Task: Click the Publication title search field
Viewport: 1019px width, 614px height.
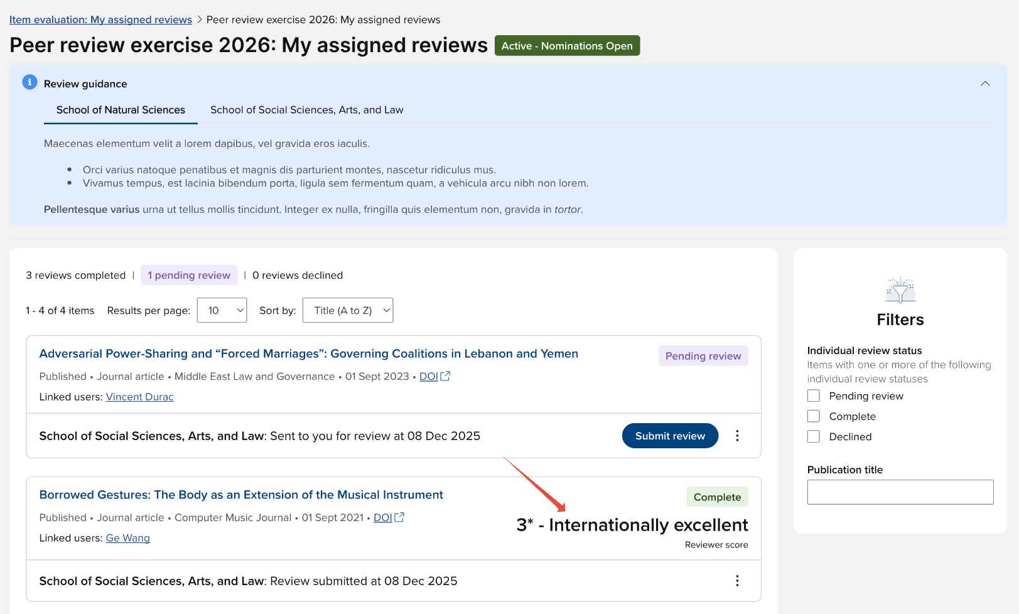Action: pos(900,492)
